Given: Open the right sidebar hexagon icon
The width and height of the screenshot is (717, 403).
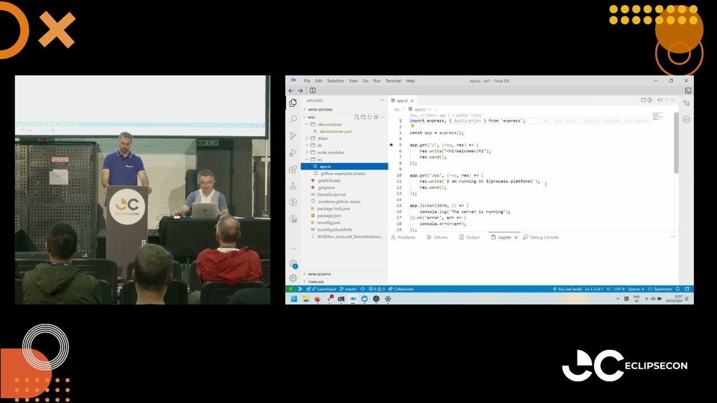Looking at the screenshot, I should 686,119.
